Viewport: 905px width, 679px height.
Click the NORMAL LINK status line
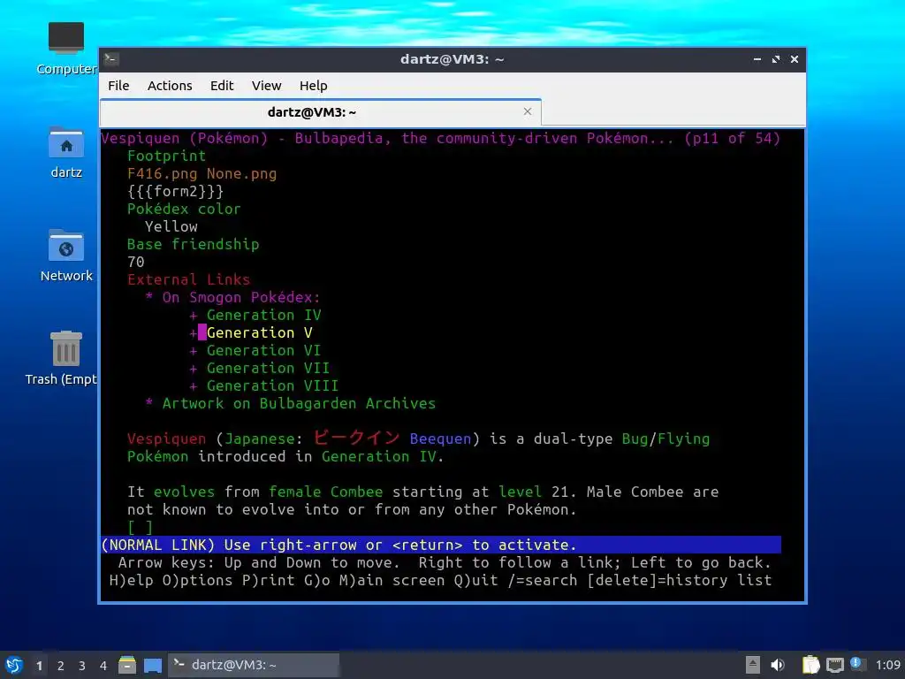[x=441, y=545]
